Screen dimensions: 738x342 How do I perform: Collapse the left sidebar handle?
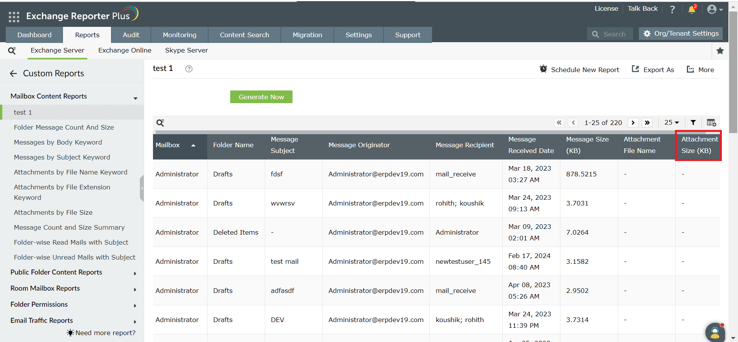pos(142,188)
